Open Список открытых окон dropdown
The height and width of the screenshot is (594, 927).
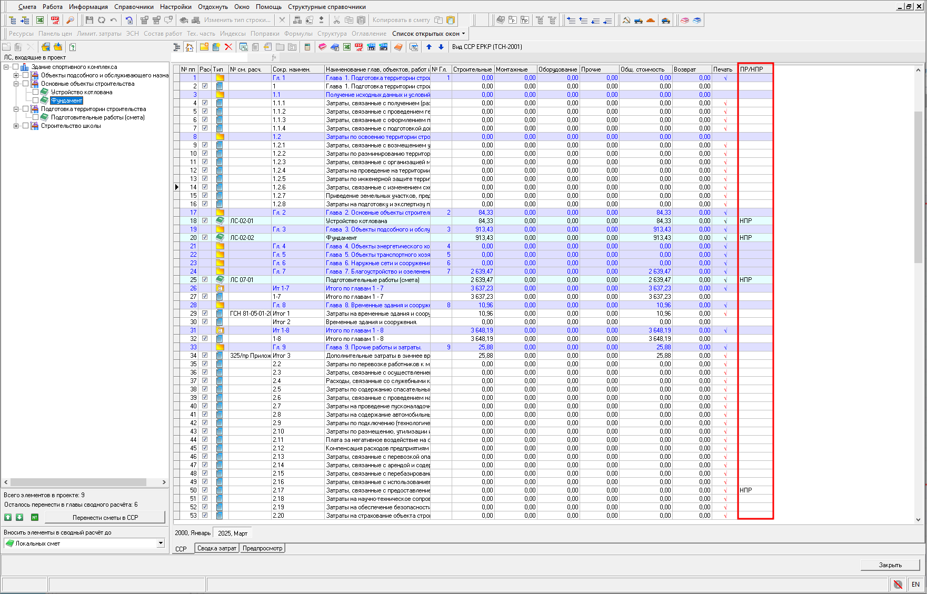pos(428,34)
